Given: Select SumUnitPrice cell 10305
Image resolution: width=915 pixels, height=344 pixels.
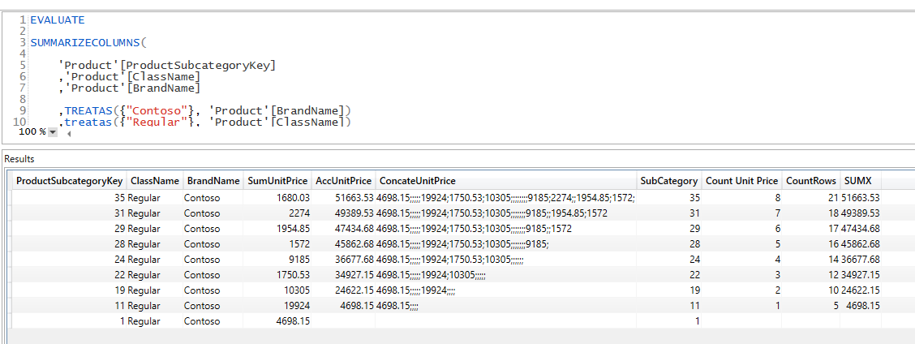Looking at the screenshot, I should tap(277, 290).
